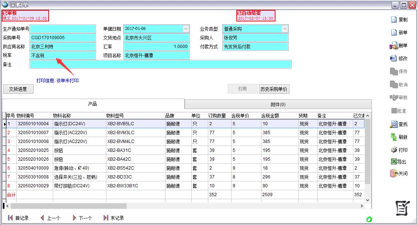The width and height of the screenshot is (418, 225).
Task: Refresh the form using 刷新
Action: coord(394,137)
